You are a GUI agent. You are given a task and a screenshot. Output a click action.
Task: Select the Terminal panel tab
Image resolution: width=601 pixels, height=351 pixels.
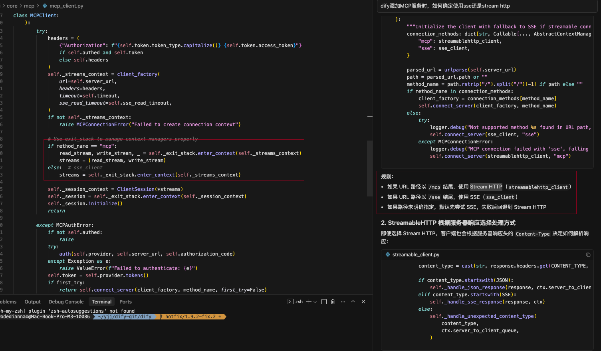102,302
